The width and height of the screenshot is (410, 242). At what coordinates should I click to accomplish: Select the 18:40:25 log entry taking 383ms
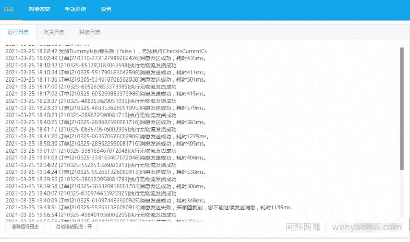tap(106, 122)
